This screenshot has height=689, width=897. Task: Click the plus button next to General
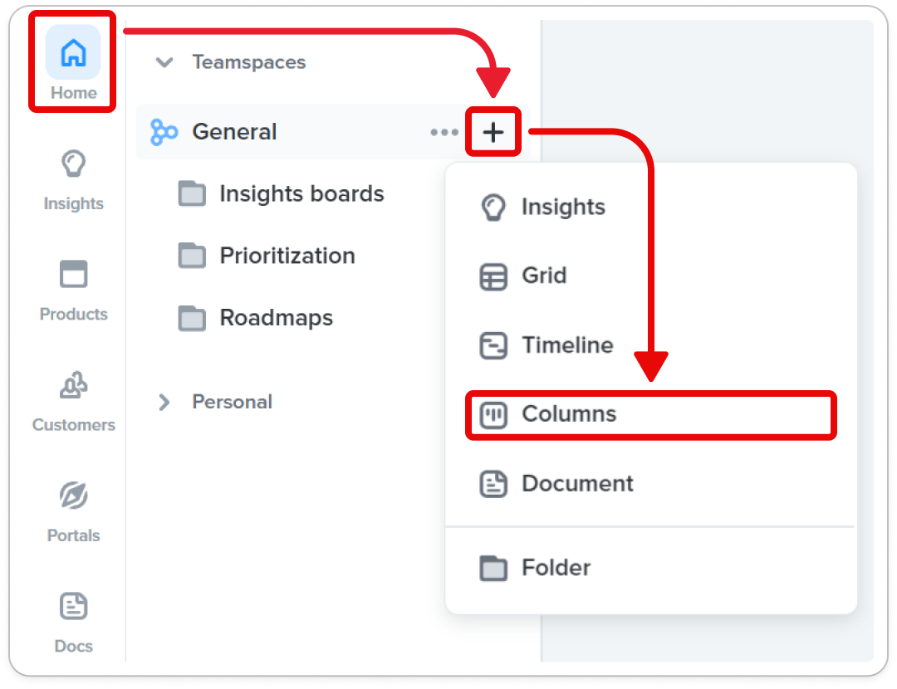click(493, 132)
